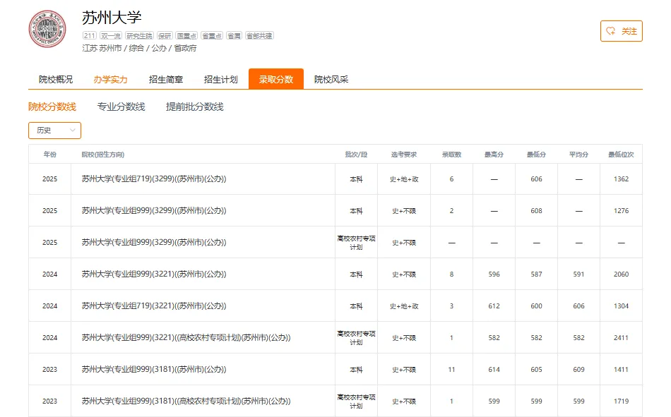Click the admission count 8 cell

click(451, 274)
